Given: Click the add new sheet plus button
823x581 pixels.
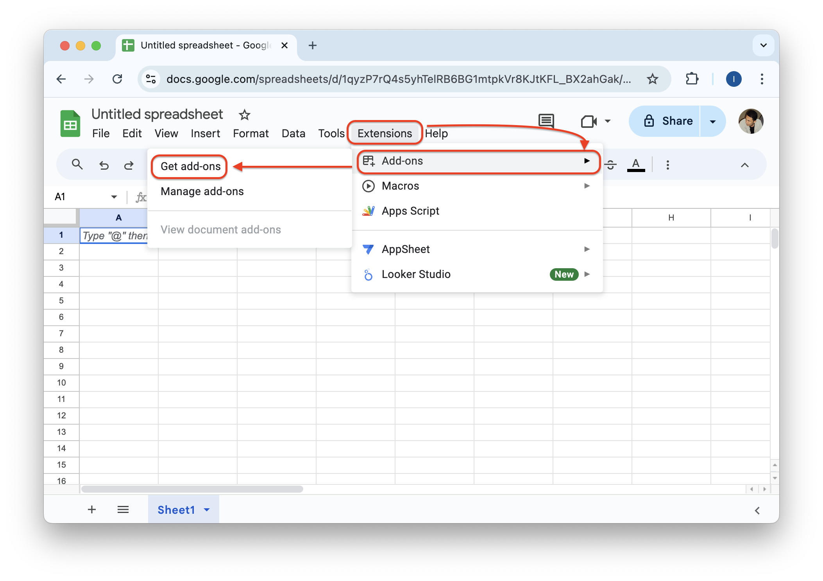Looking at the screenshot, I should 92,509.
